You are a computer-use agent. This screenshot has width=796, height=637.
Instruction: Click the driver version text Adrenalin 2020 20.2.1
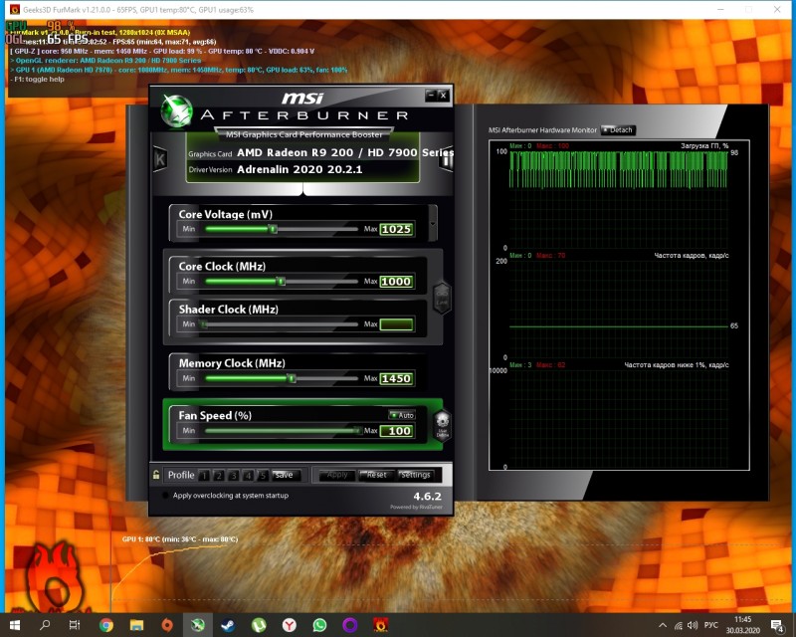(299, 169)
